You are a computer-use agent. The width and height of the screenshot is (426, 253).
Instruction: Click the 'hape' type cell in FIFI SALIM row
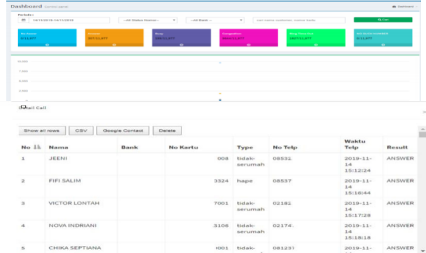coord(245,181)
